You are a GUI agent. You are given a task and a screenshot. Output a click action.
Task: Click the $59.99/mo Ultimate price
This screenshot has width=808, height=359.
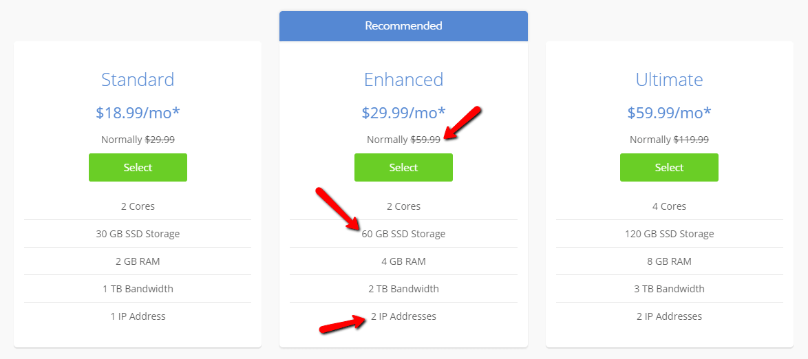669,112
